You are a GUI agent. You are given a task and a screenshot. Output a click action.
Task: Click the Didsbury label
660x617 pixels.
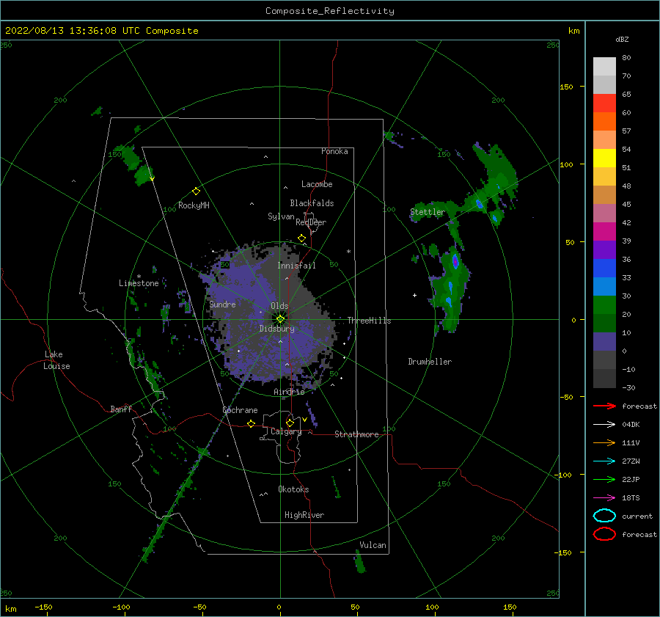tap(277, 329)
